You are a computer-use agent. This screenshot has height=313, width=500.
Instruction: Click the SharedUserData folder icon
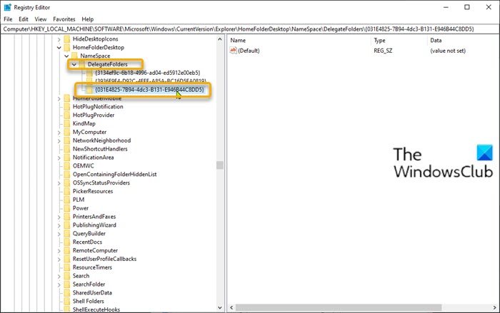[67, 292]
